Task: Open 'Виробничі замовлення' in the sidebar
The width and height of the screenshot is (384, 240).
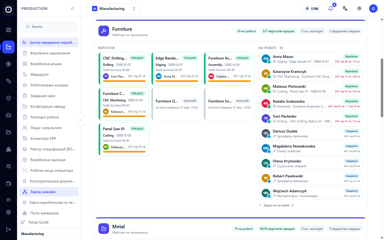Action: (x=49, y=53)
